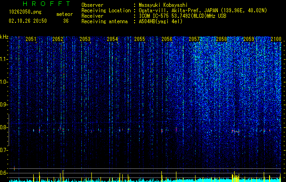Click the Receiver label
286x182 pixels.
[x=92, y=16]
